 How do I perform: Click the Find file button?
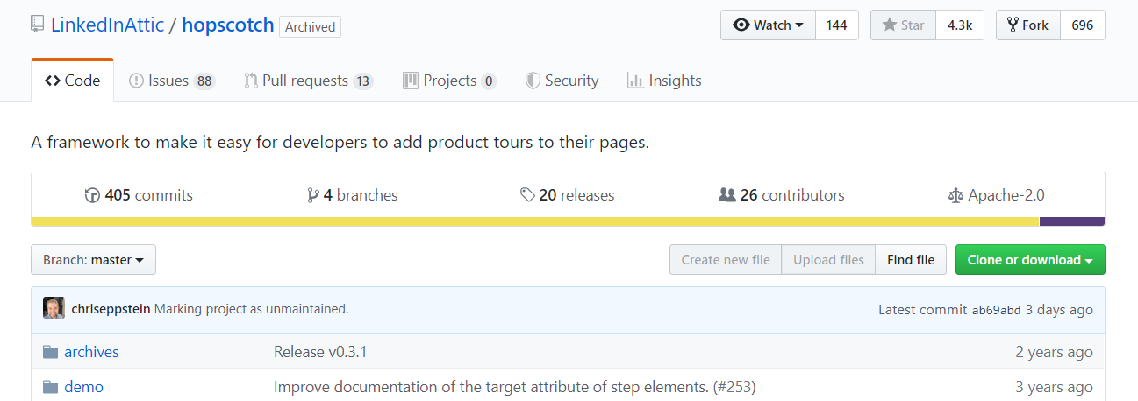tap(911, 260)
